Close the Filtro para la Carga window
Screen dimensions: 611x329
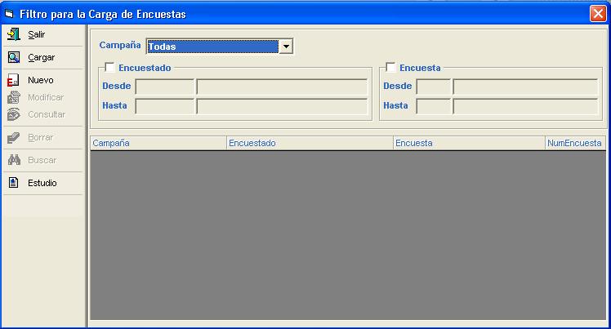click(598, 14)
